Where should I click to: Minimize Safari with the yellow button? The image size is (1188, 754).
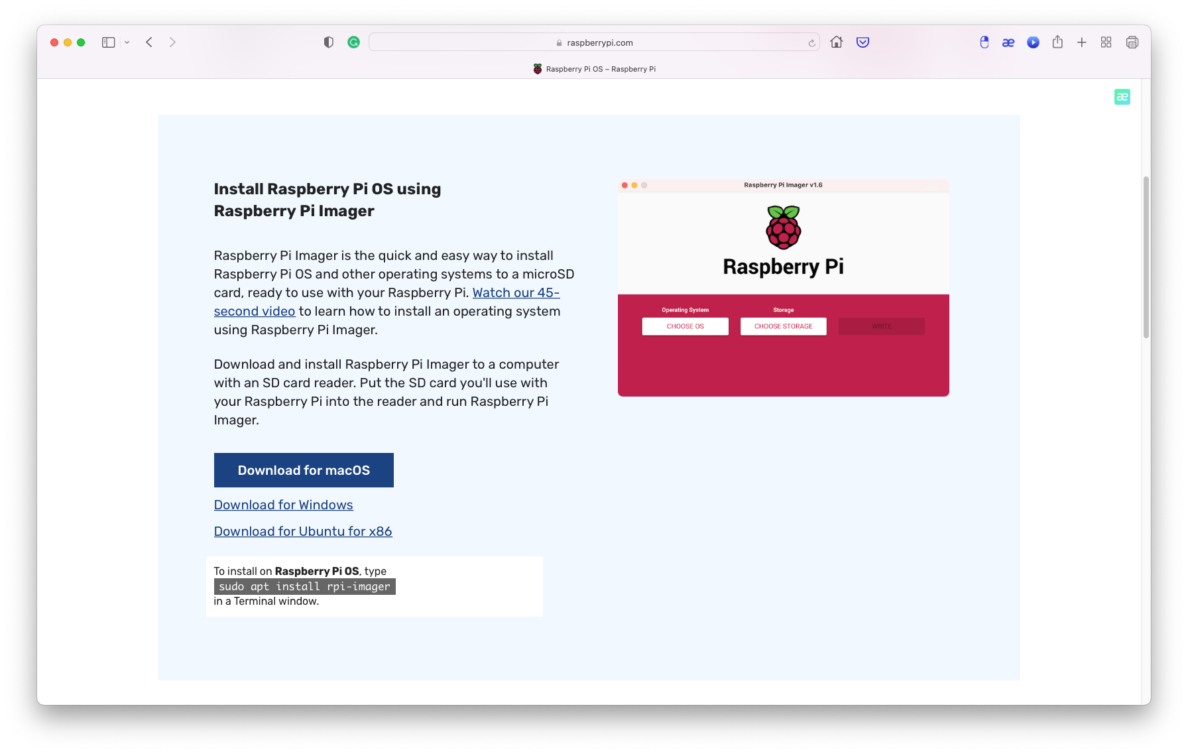(68, 42)
